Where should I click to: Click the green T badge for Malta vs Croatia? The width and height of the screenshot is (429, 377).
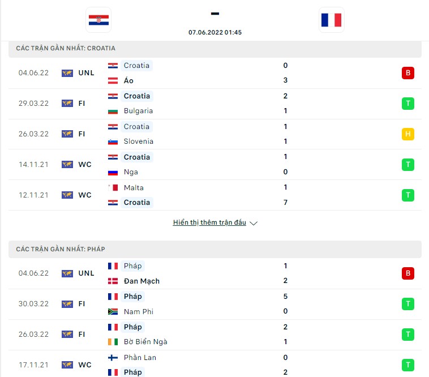click(407, 195)
